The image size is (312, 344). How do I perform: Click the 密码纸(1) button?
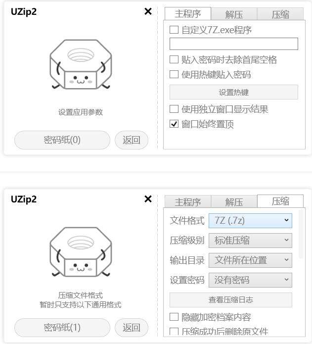[62, 328]
